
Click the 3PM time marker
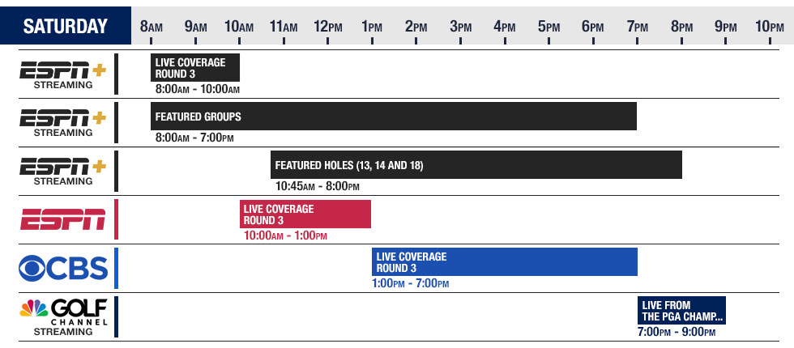click(x=460, y=27)
